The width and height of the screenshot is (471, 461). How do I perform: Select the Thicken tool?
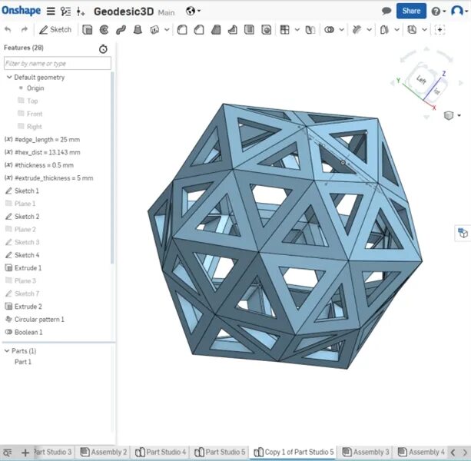(154, 30)
